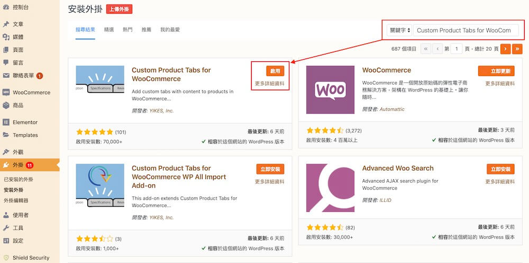Select the WooCommerce icon in sidebar
The width and height of the screenshot is (529, 263).
coord(6,92)
